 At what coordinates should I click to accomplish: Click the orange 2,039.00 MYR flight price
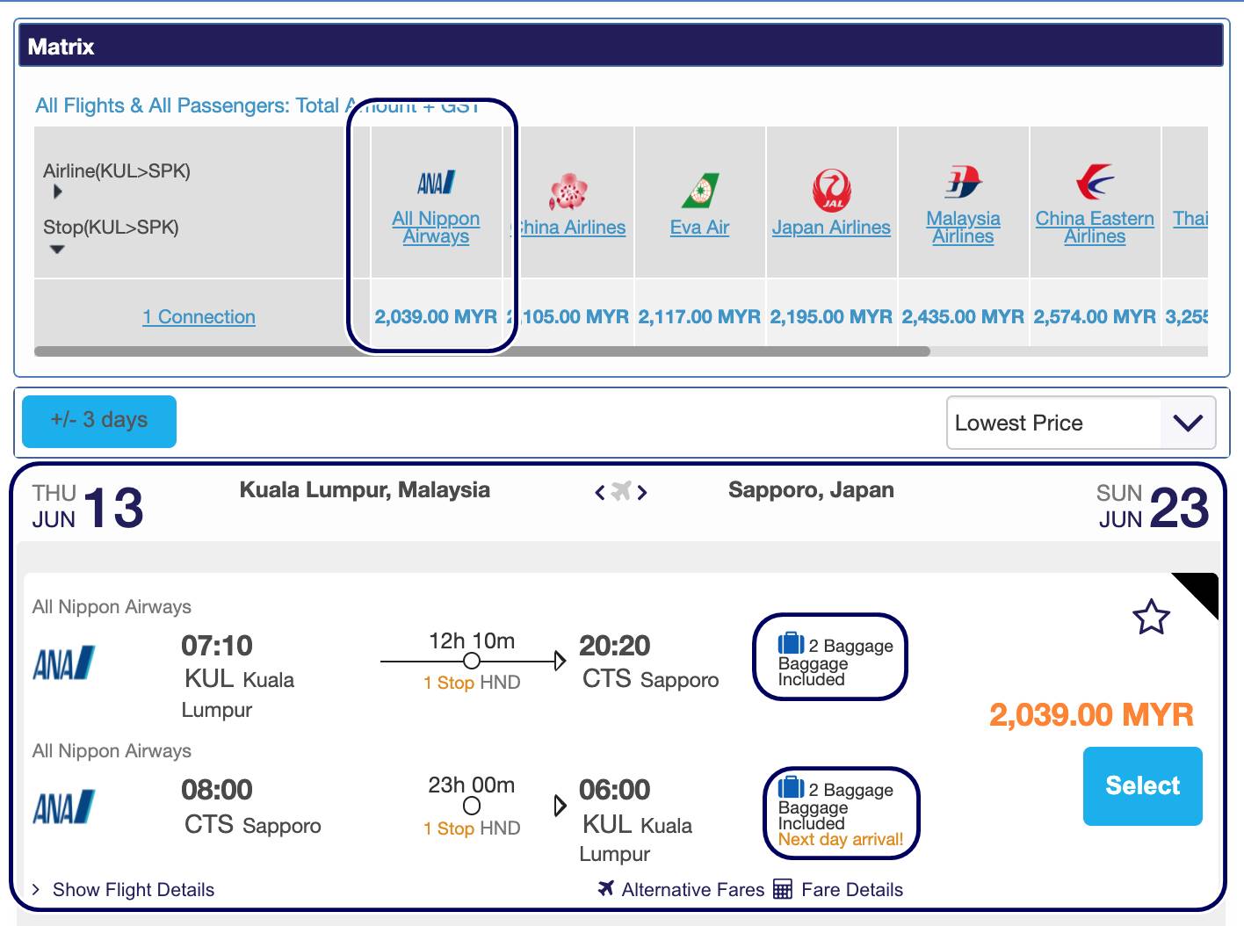1091,715
